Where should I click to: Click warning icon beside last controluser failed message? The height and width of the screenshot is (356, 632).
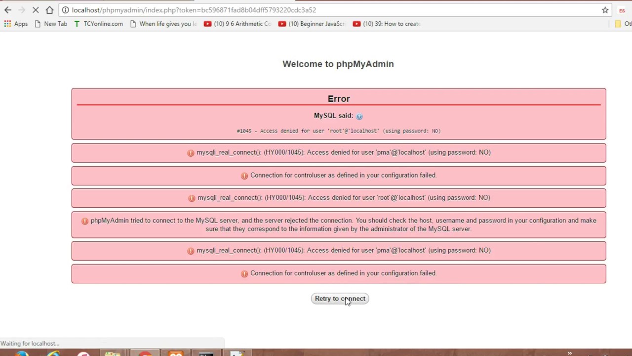point(244,273)
